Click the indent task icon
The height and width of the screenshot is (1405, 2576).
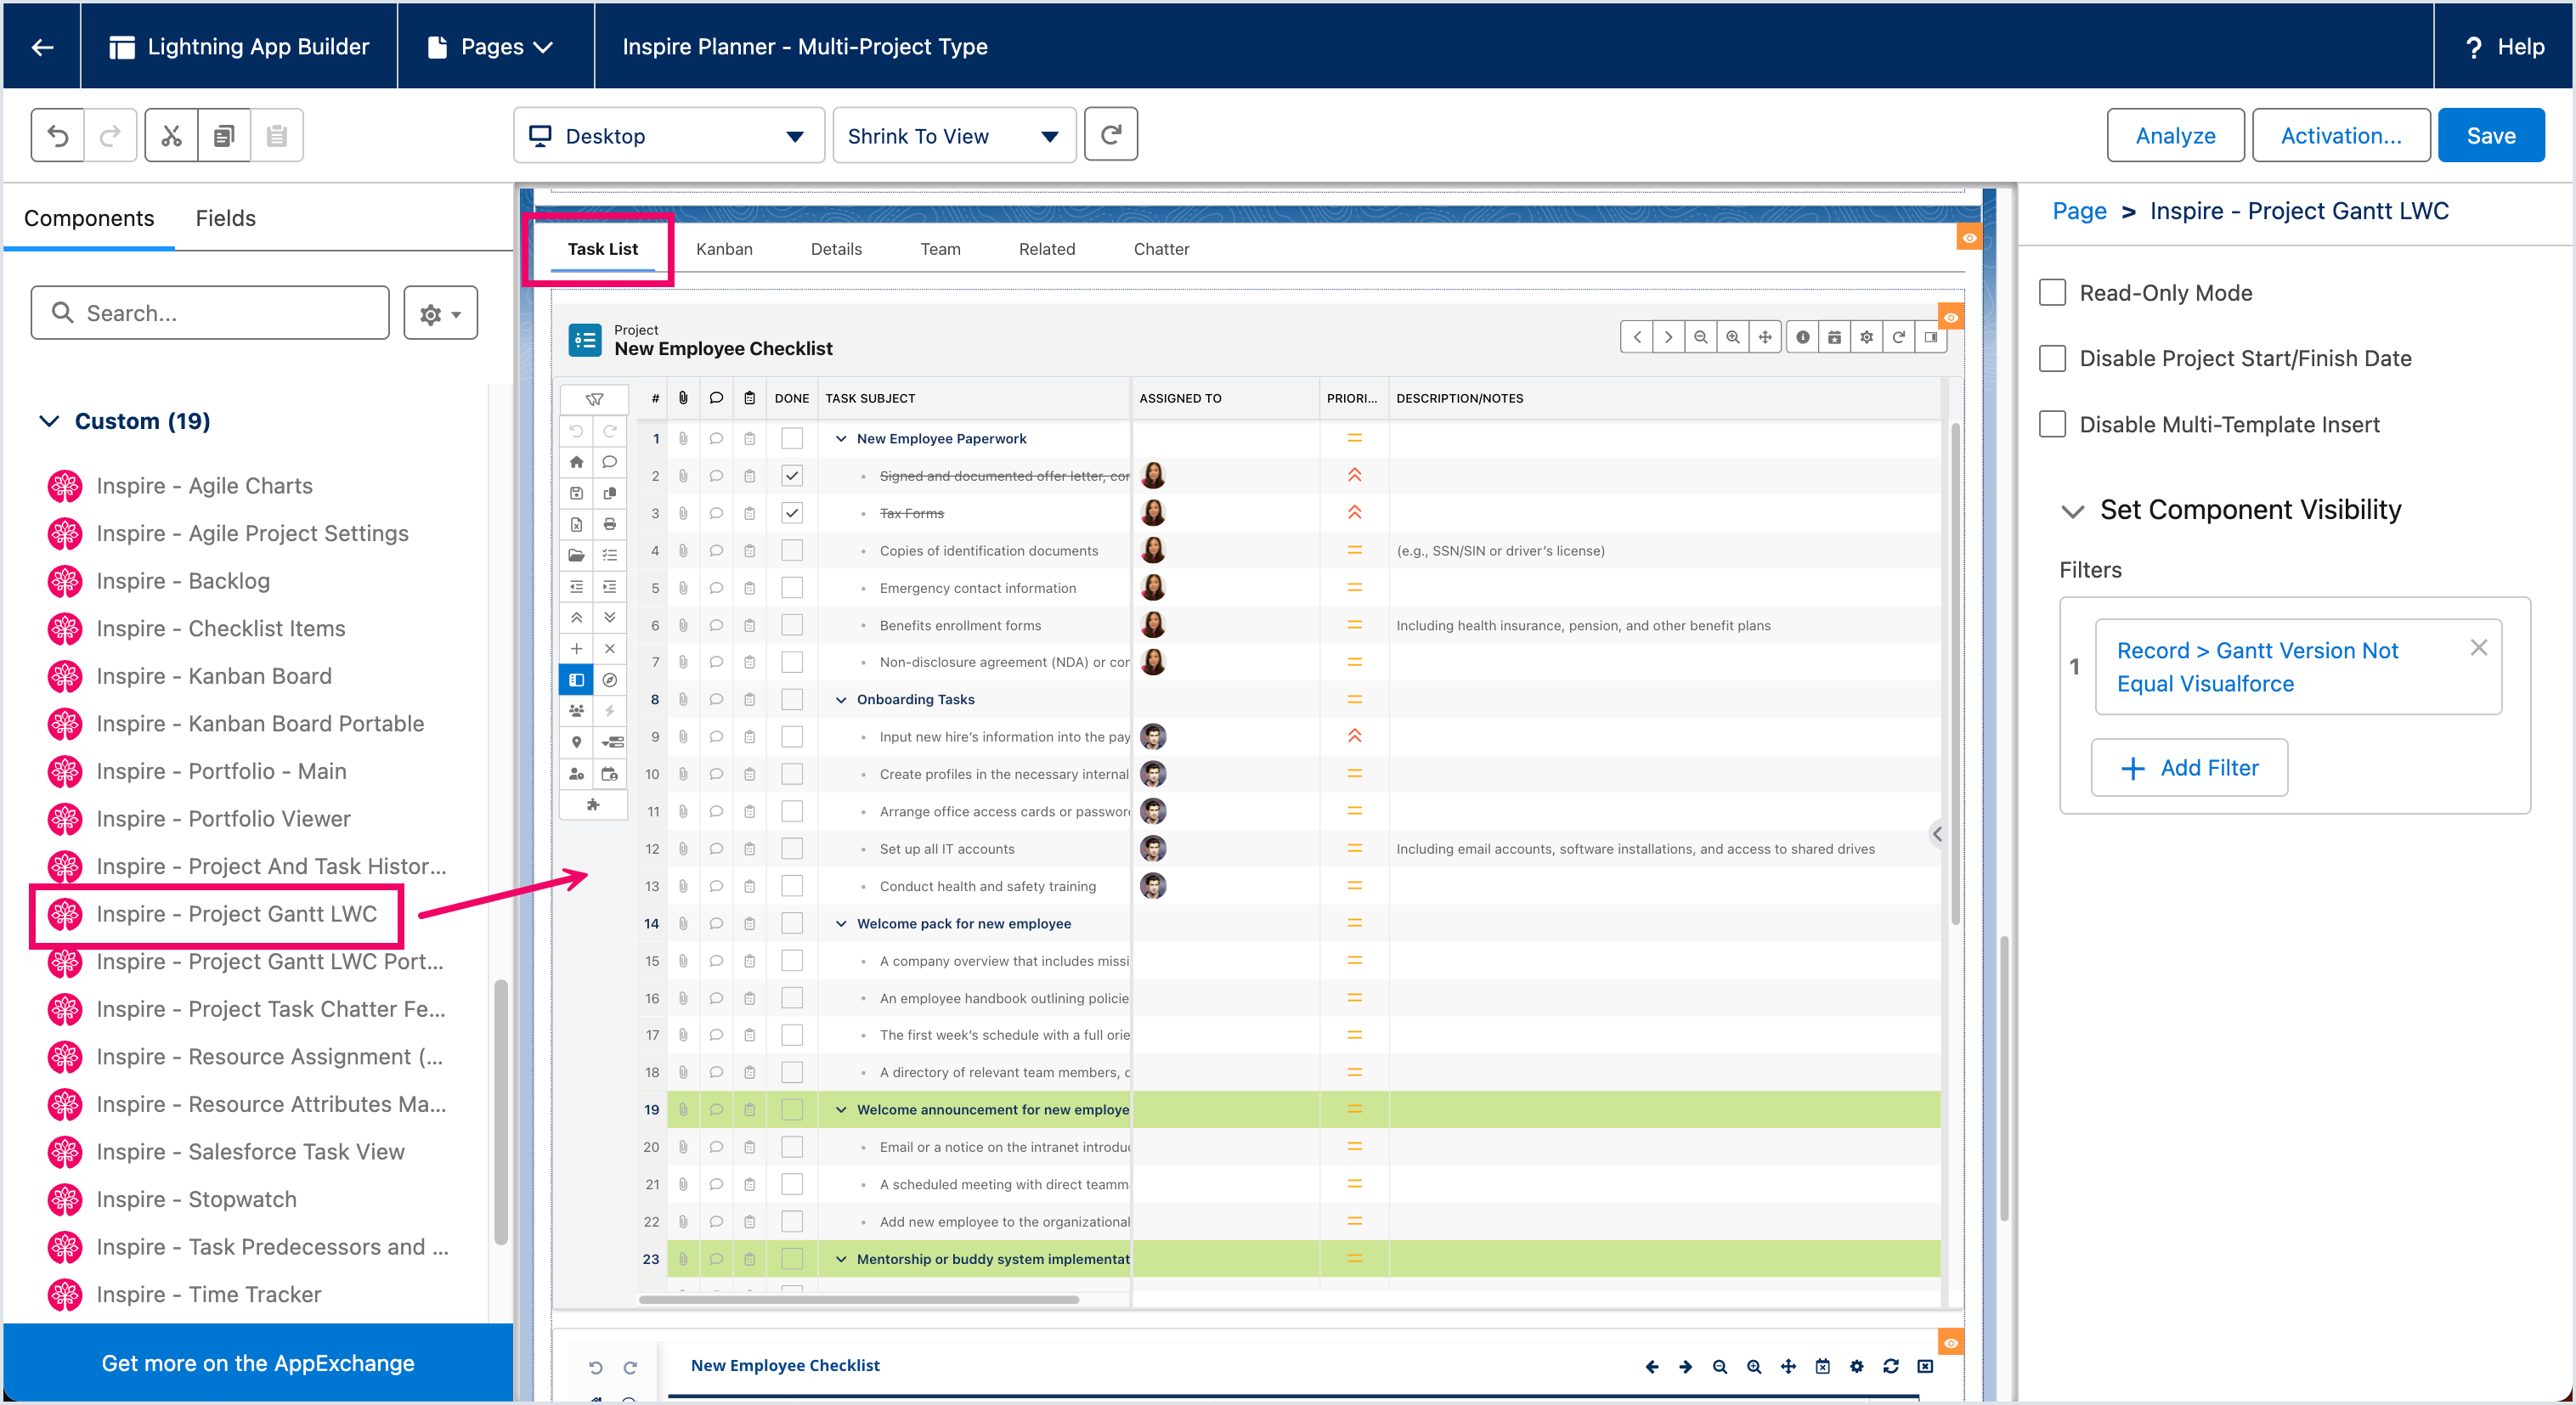click(610, 587)
